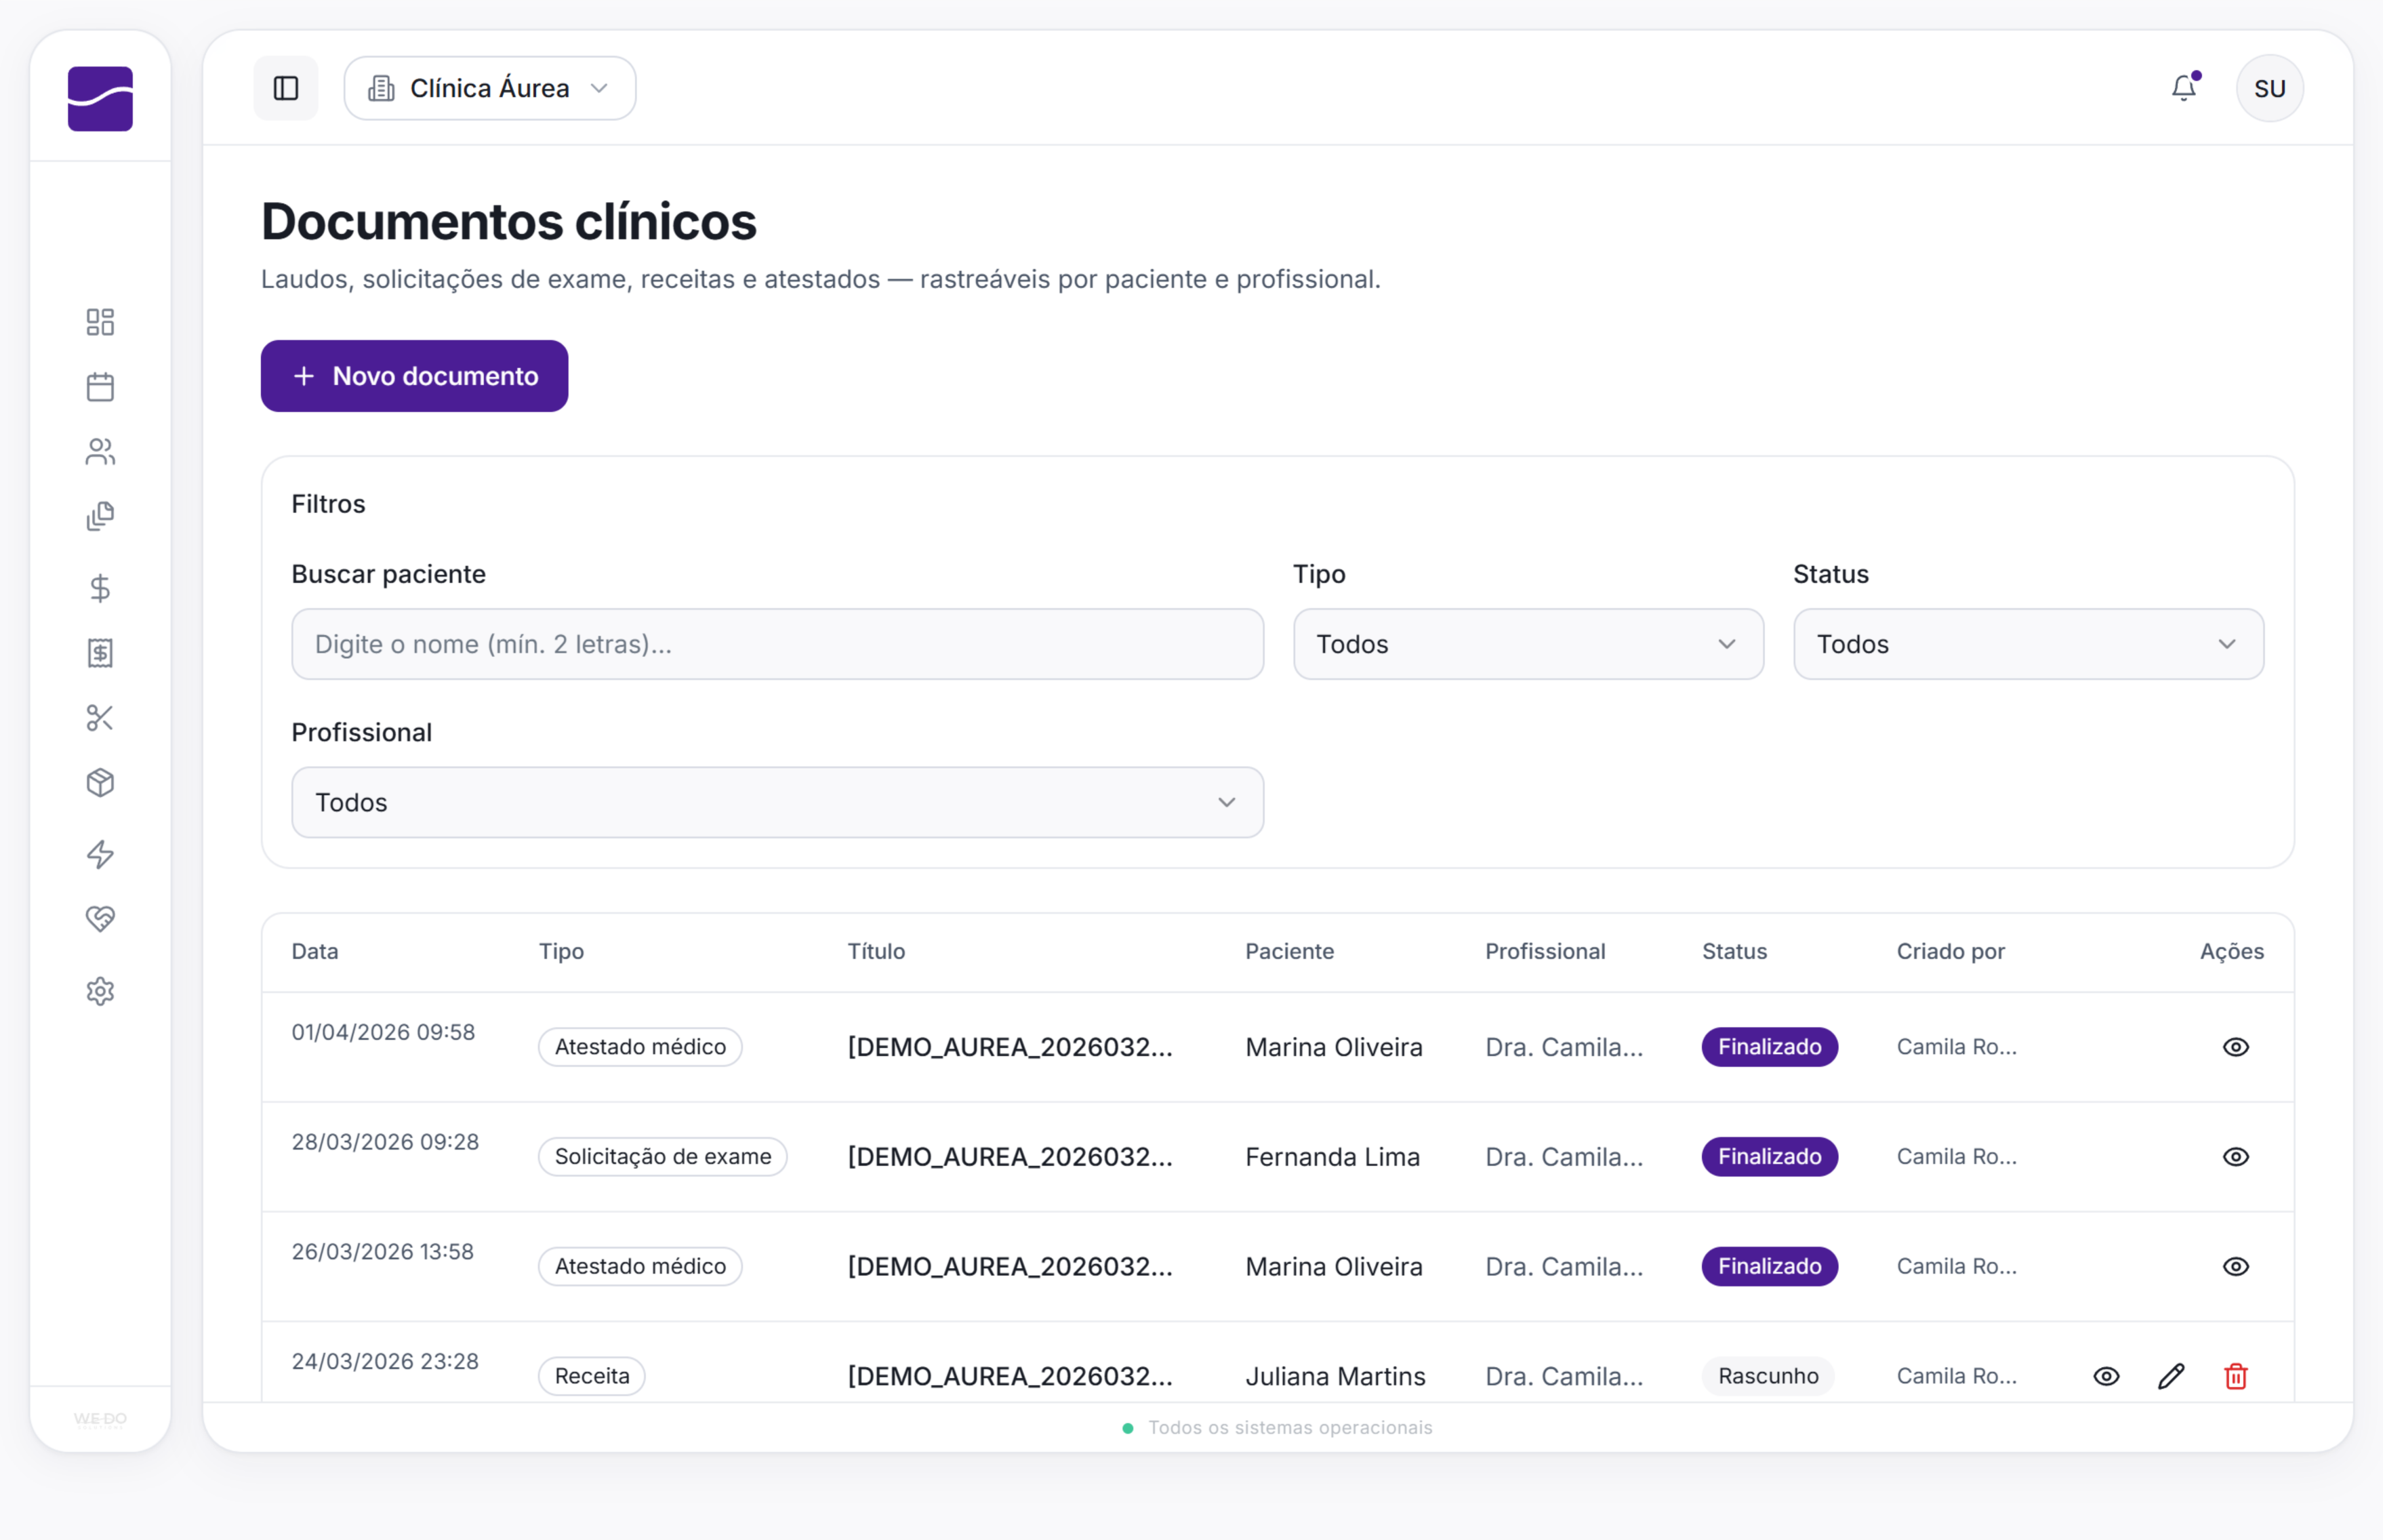
Task: Click the Criado por column header
Action: [x=1950, y=951]
